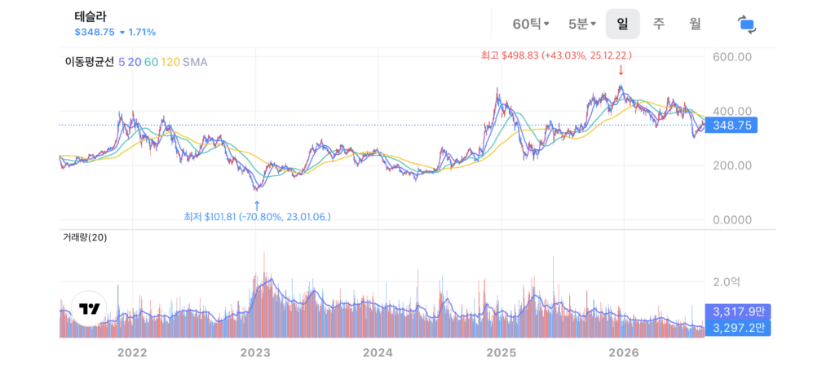Click the 3,297.2만 volume tag

pos(737,328)
